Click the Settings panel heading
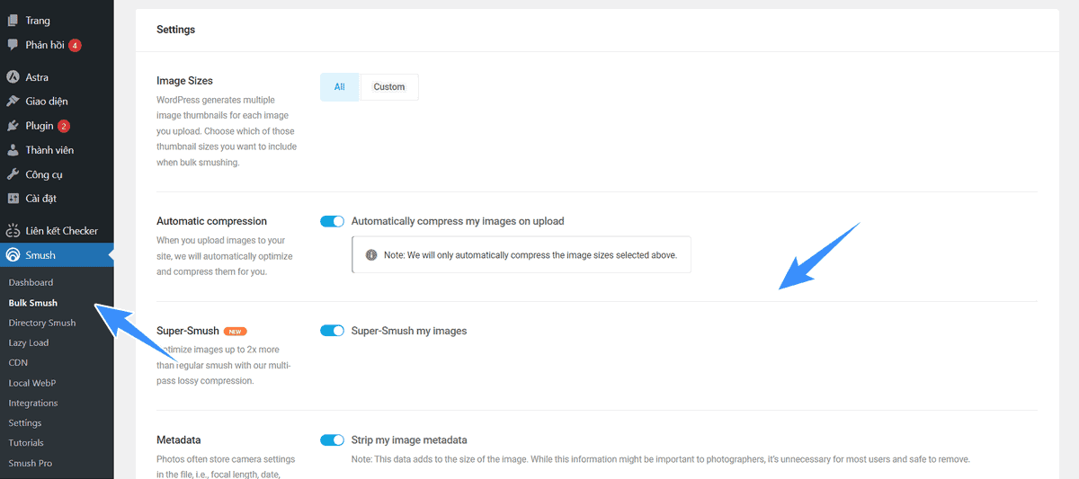This screenshot has width=1079, height=479. [x=175, y=30]
